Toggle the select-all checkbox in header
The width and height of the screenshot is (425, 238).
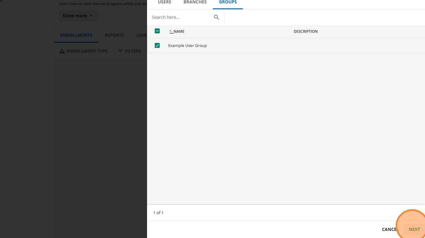157,31
